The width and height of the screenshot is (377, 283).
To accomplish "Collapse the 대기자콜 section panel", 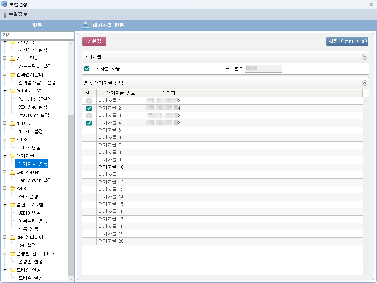I will pos(364,57).
